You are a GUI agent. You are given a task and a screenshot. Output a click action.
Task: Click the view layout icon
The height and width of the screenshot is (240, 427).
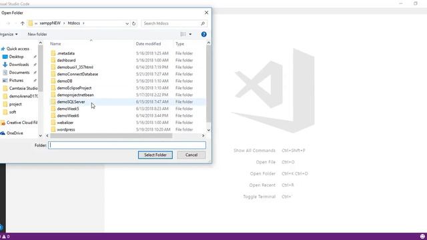(x=183, y=34)
